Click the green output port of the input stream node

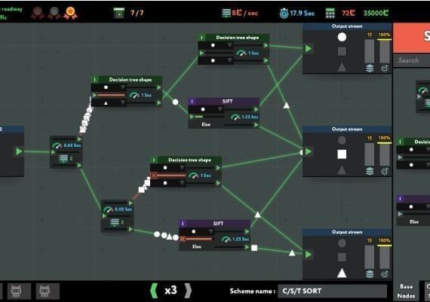click(19, 151)
